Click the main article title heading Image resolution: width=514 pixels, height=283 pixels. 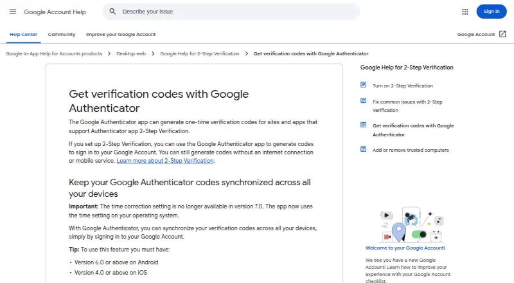pyautogui.click(x=159, y=101)
